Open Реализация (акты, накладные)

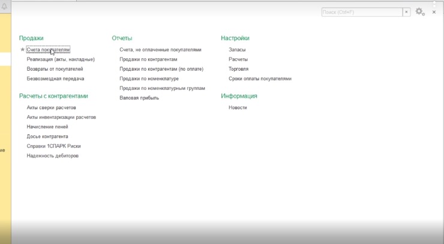tap(61, 59)
